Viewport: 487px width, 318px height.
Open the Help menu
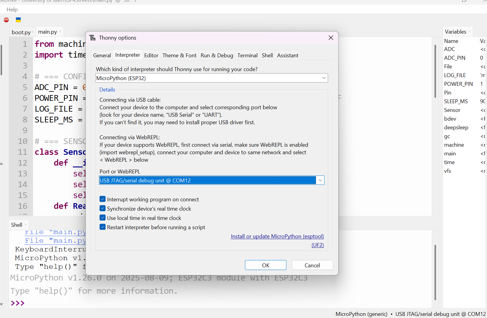pos(12,10)
